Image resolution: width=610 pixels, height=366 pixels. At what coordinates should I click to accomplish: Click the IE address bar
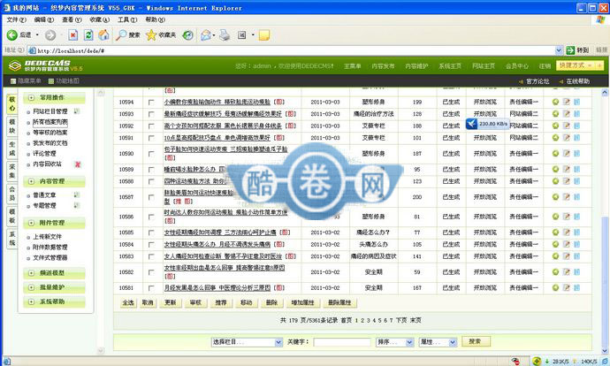294,50
